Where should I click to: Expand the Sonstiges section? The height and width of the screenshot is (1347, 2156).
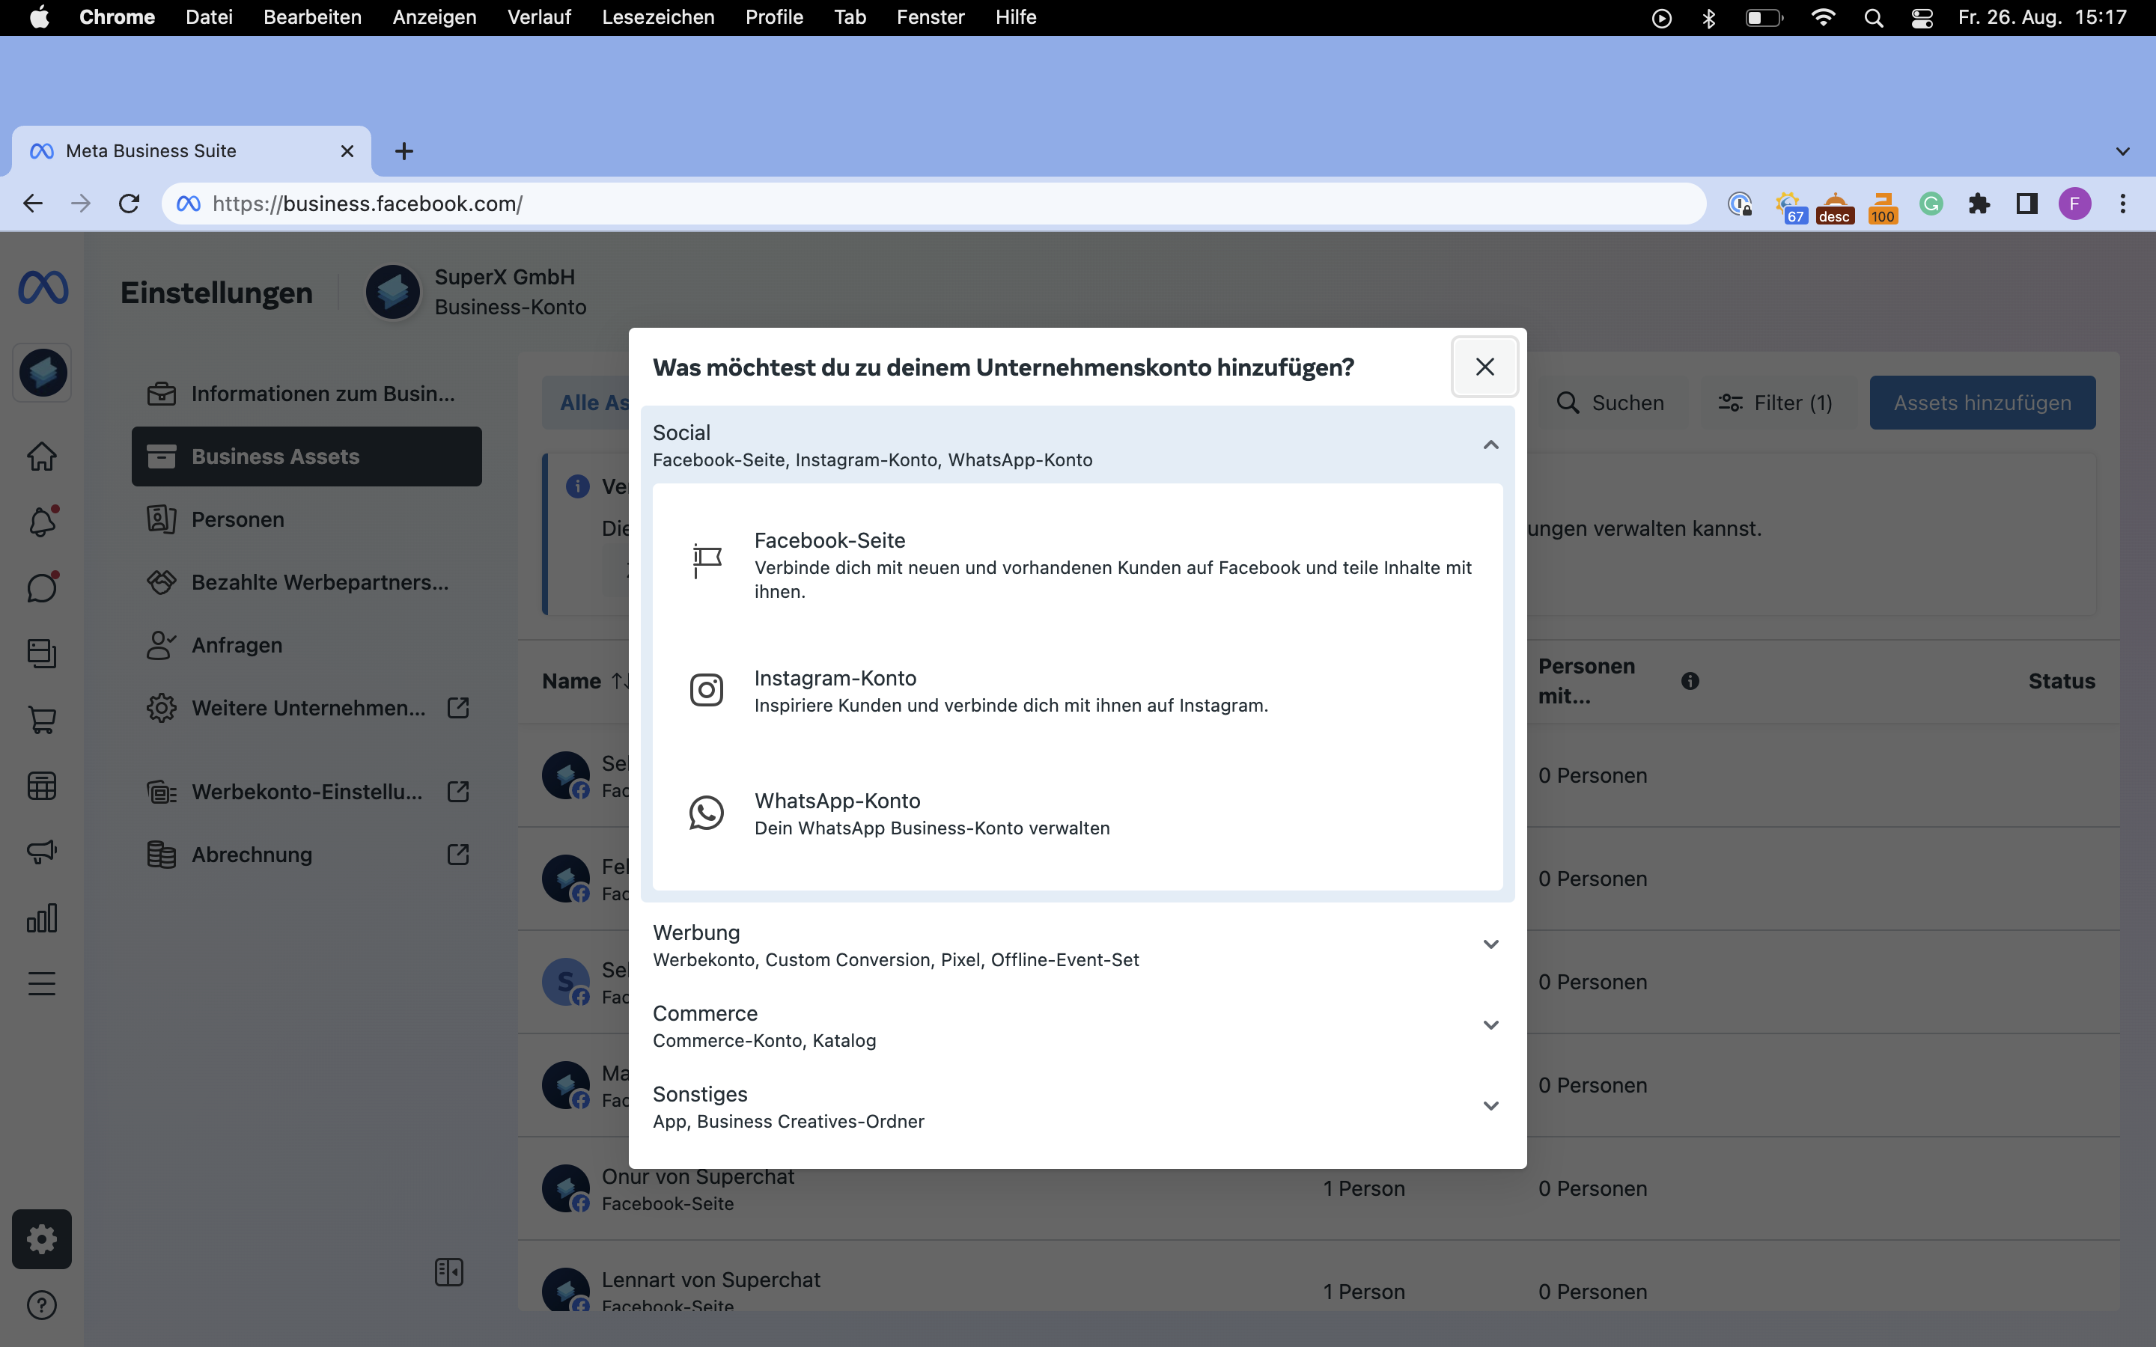pos(1490,1107)
